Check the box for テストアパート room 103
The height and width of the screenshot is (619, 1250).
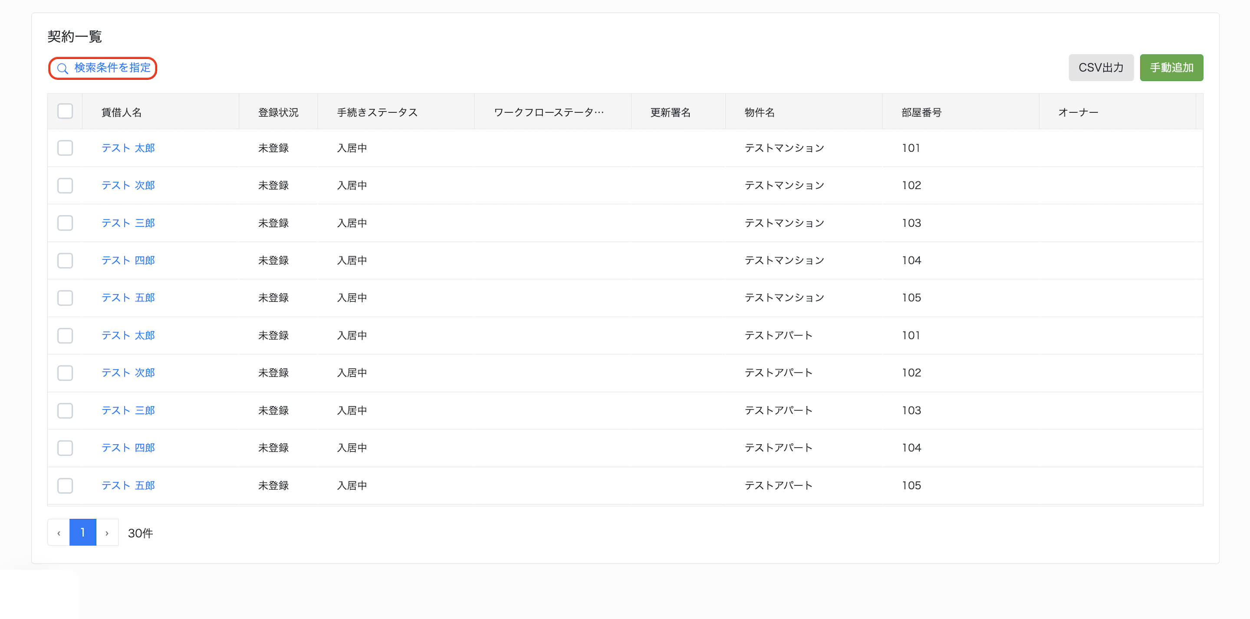(65, 410)
